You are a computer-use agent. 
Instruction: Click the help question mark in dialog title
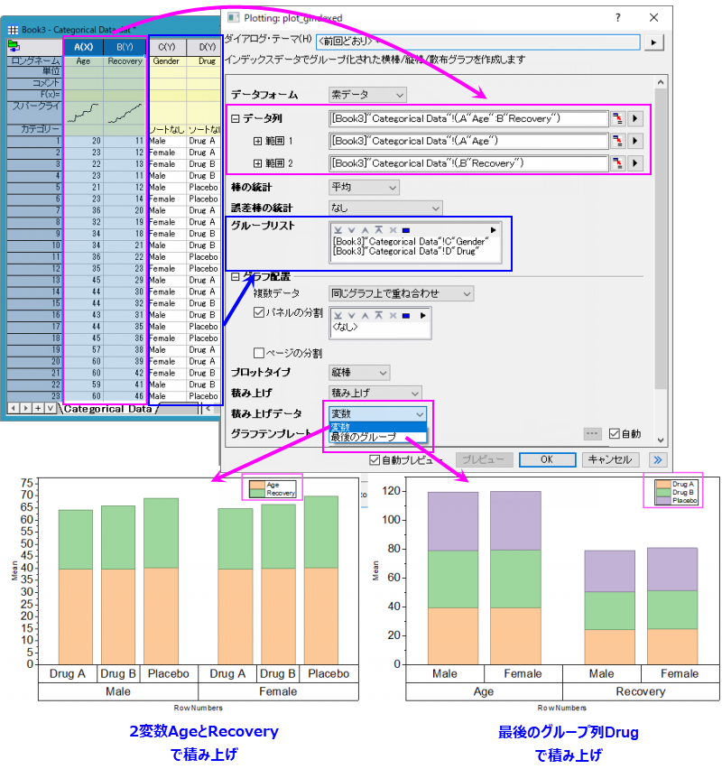pos(618,18)
